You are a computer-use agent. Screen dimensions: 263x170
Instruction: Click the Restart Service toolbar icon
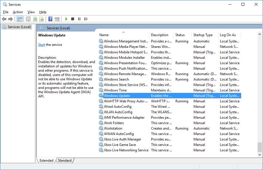click(86, 19)
